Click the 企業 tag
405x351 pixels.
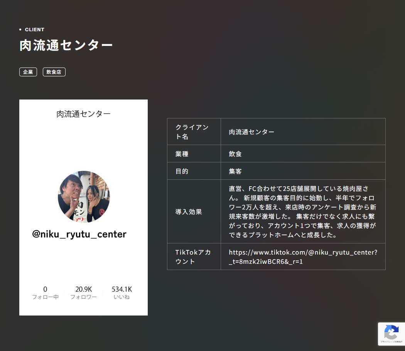[28, 72]
